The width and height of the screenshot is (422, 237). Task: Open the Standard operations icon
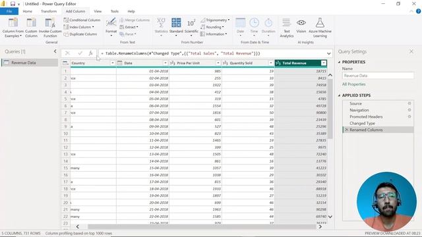[x=176, y=22]
